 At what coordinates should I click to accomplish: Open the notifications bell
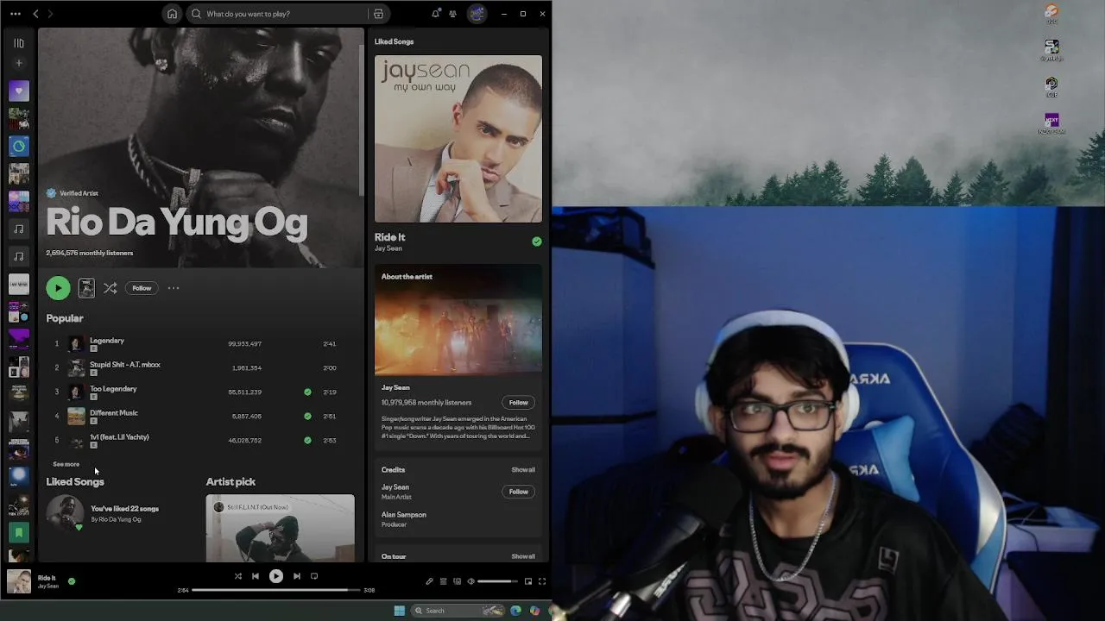(x=435, y=14)
